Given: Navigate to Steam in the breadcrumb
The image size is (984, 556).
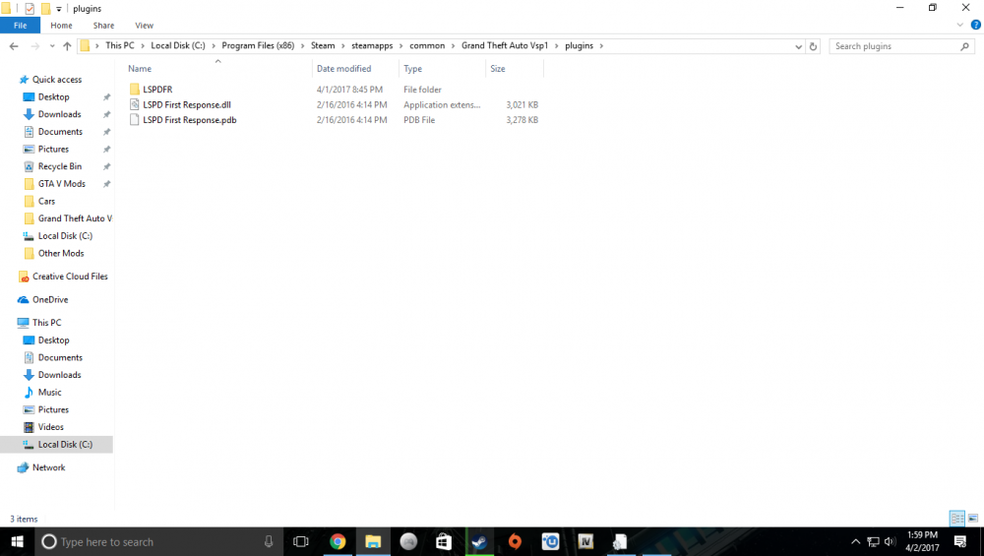Looking at the screenshot, I should coord(323,46).
